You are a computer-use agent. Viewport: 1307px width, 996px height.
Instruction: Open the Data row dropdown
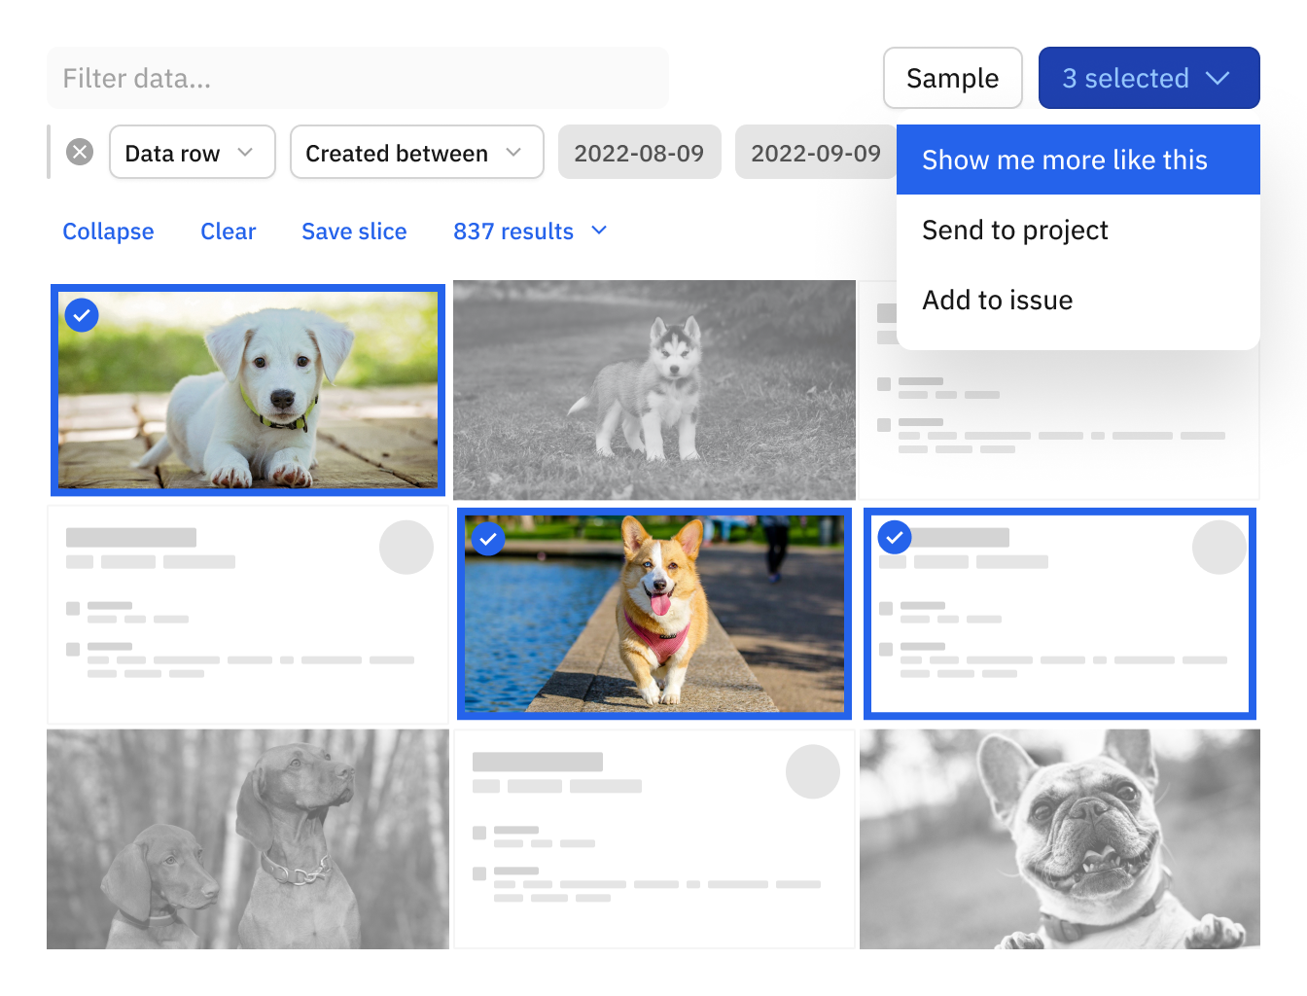click(192, 153)
